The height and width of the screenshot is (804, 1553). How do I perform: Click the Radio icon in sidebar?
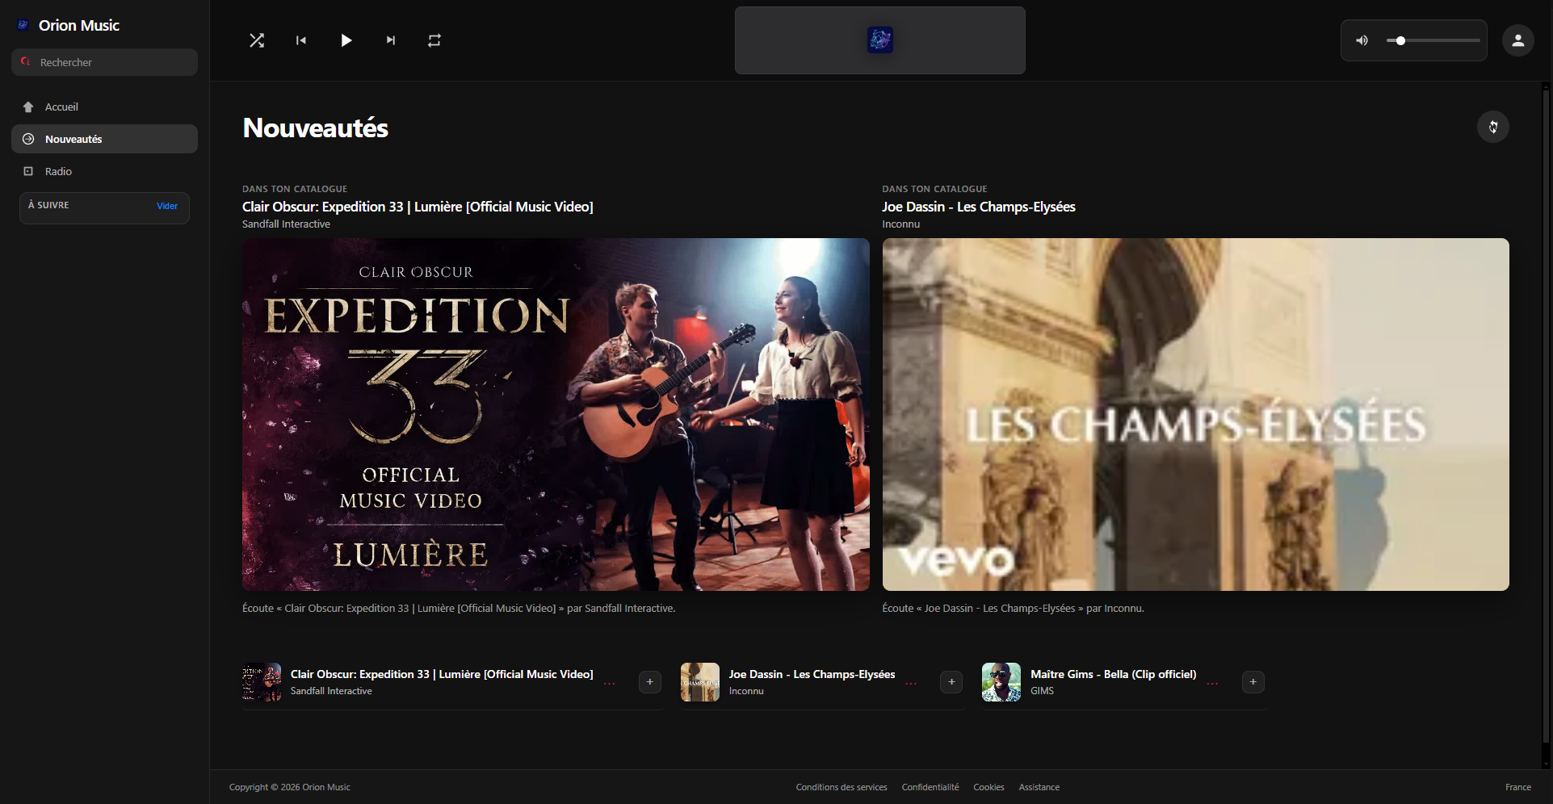point(28,171)
